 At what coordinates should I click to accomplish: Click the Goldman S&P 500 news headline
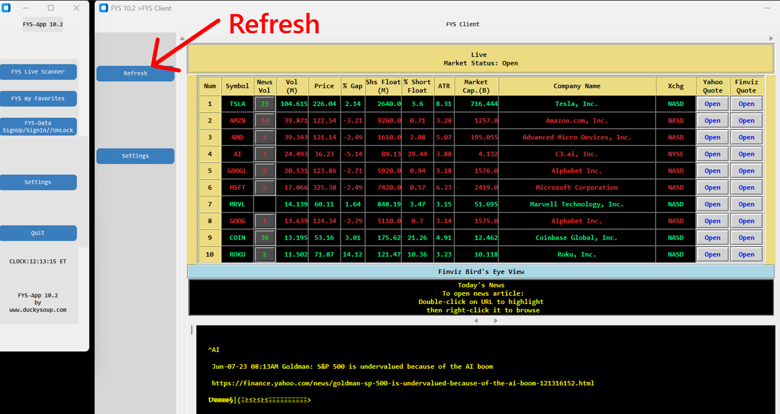[353, 367]
